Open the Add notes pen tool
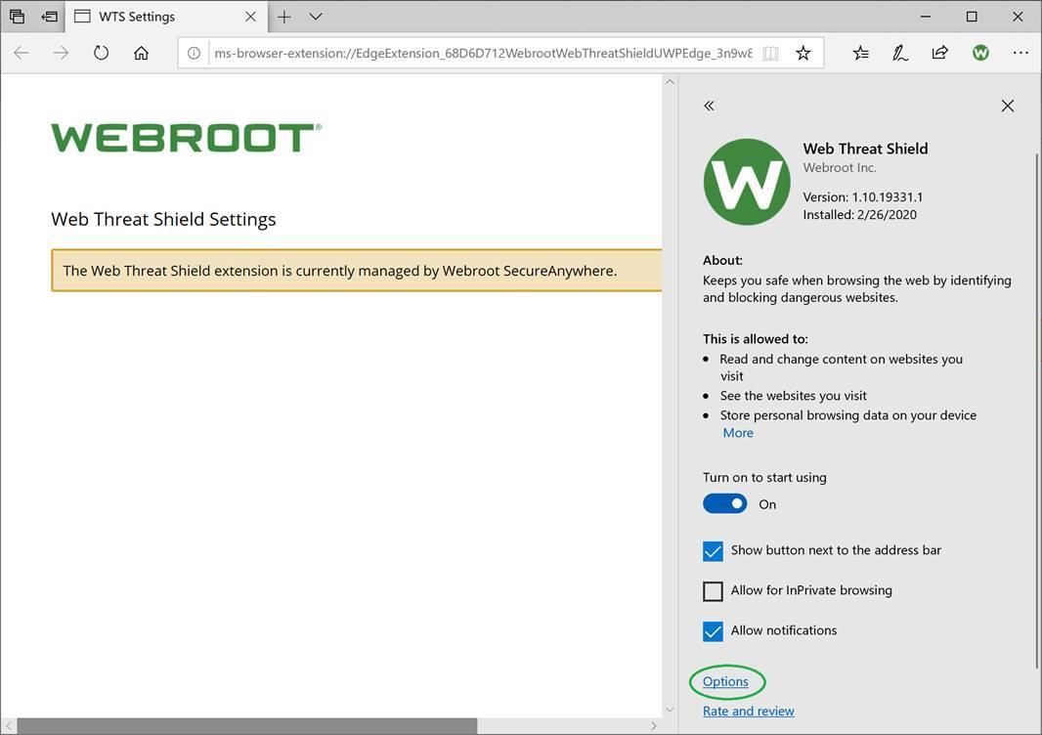This screenshot has width=1042, height=735. (900, 53)
